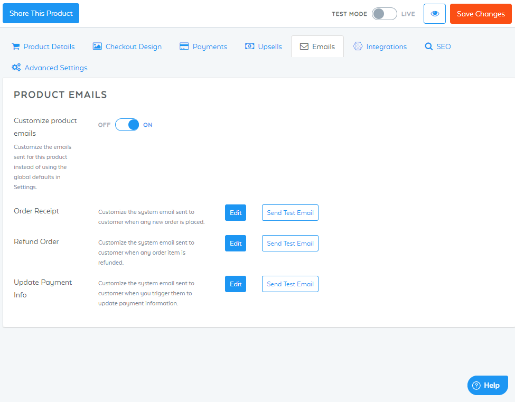The height and width of the screenshot is (402, 515).
Task: Click the LIVE label
Action: click(408, 14)
